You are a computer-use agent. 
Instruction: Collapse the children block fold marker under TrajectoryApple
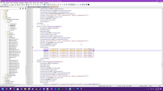(x=33, y=47)
